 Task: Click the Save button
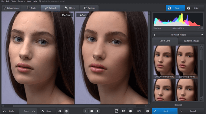tap(175, 8)
